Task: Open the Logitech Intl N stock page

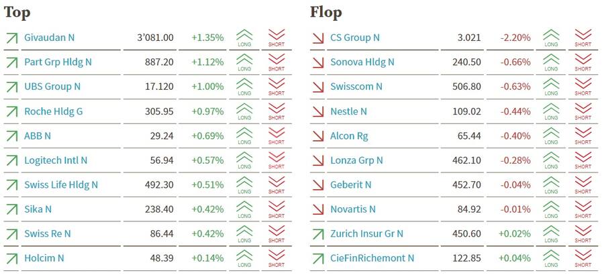Action: pos(56,160)
